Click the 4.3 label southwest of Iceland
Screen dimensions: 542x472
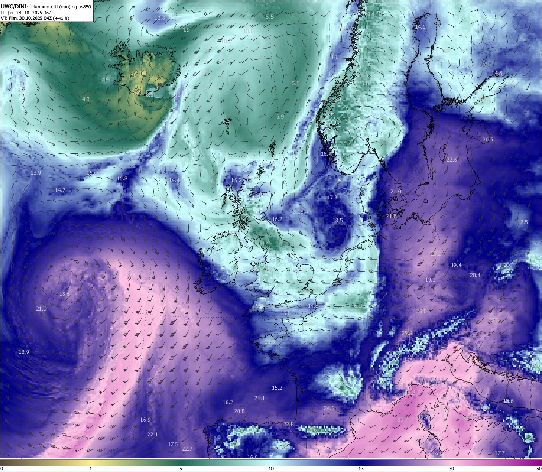pyautogui.click(x=86, y=99)
